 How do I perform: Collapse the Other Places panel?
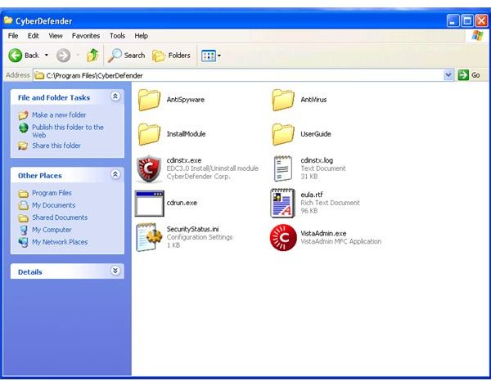coord(115,174)
